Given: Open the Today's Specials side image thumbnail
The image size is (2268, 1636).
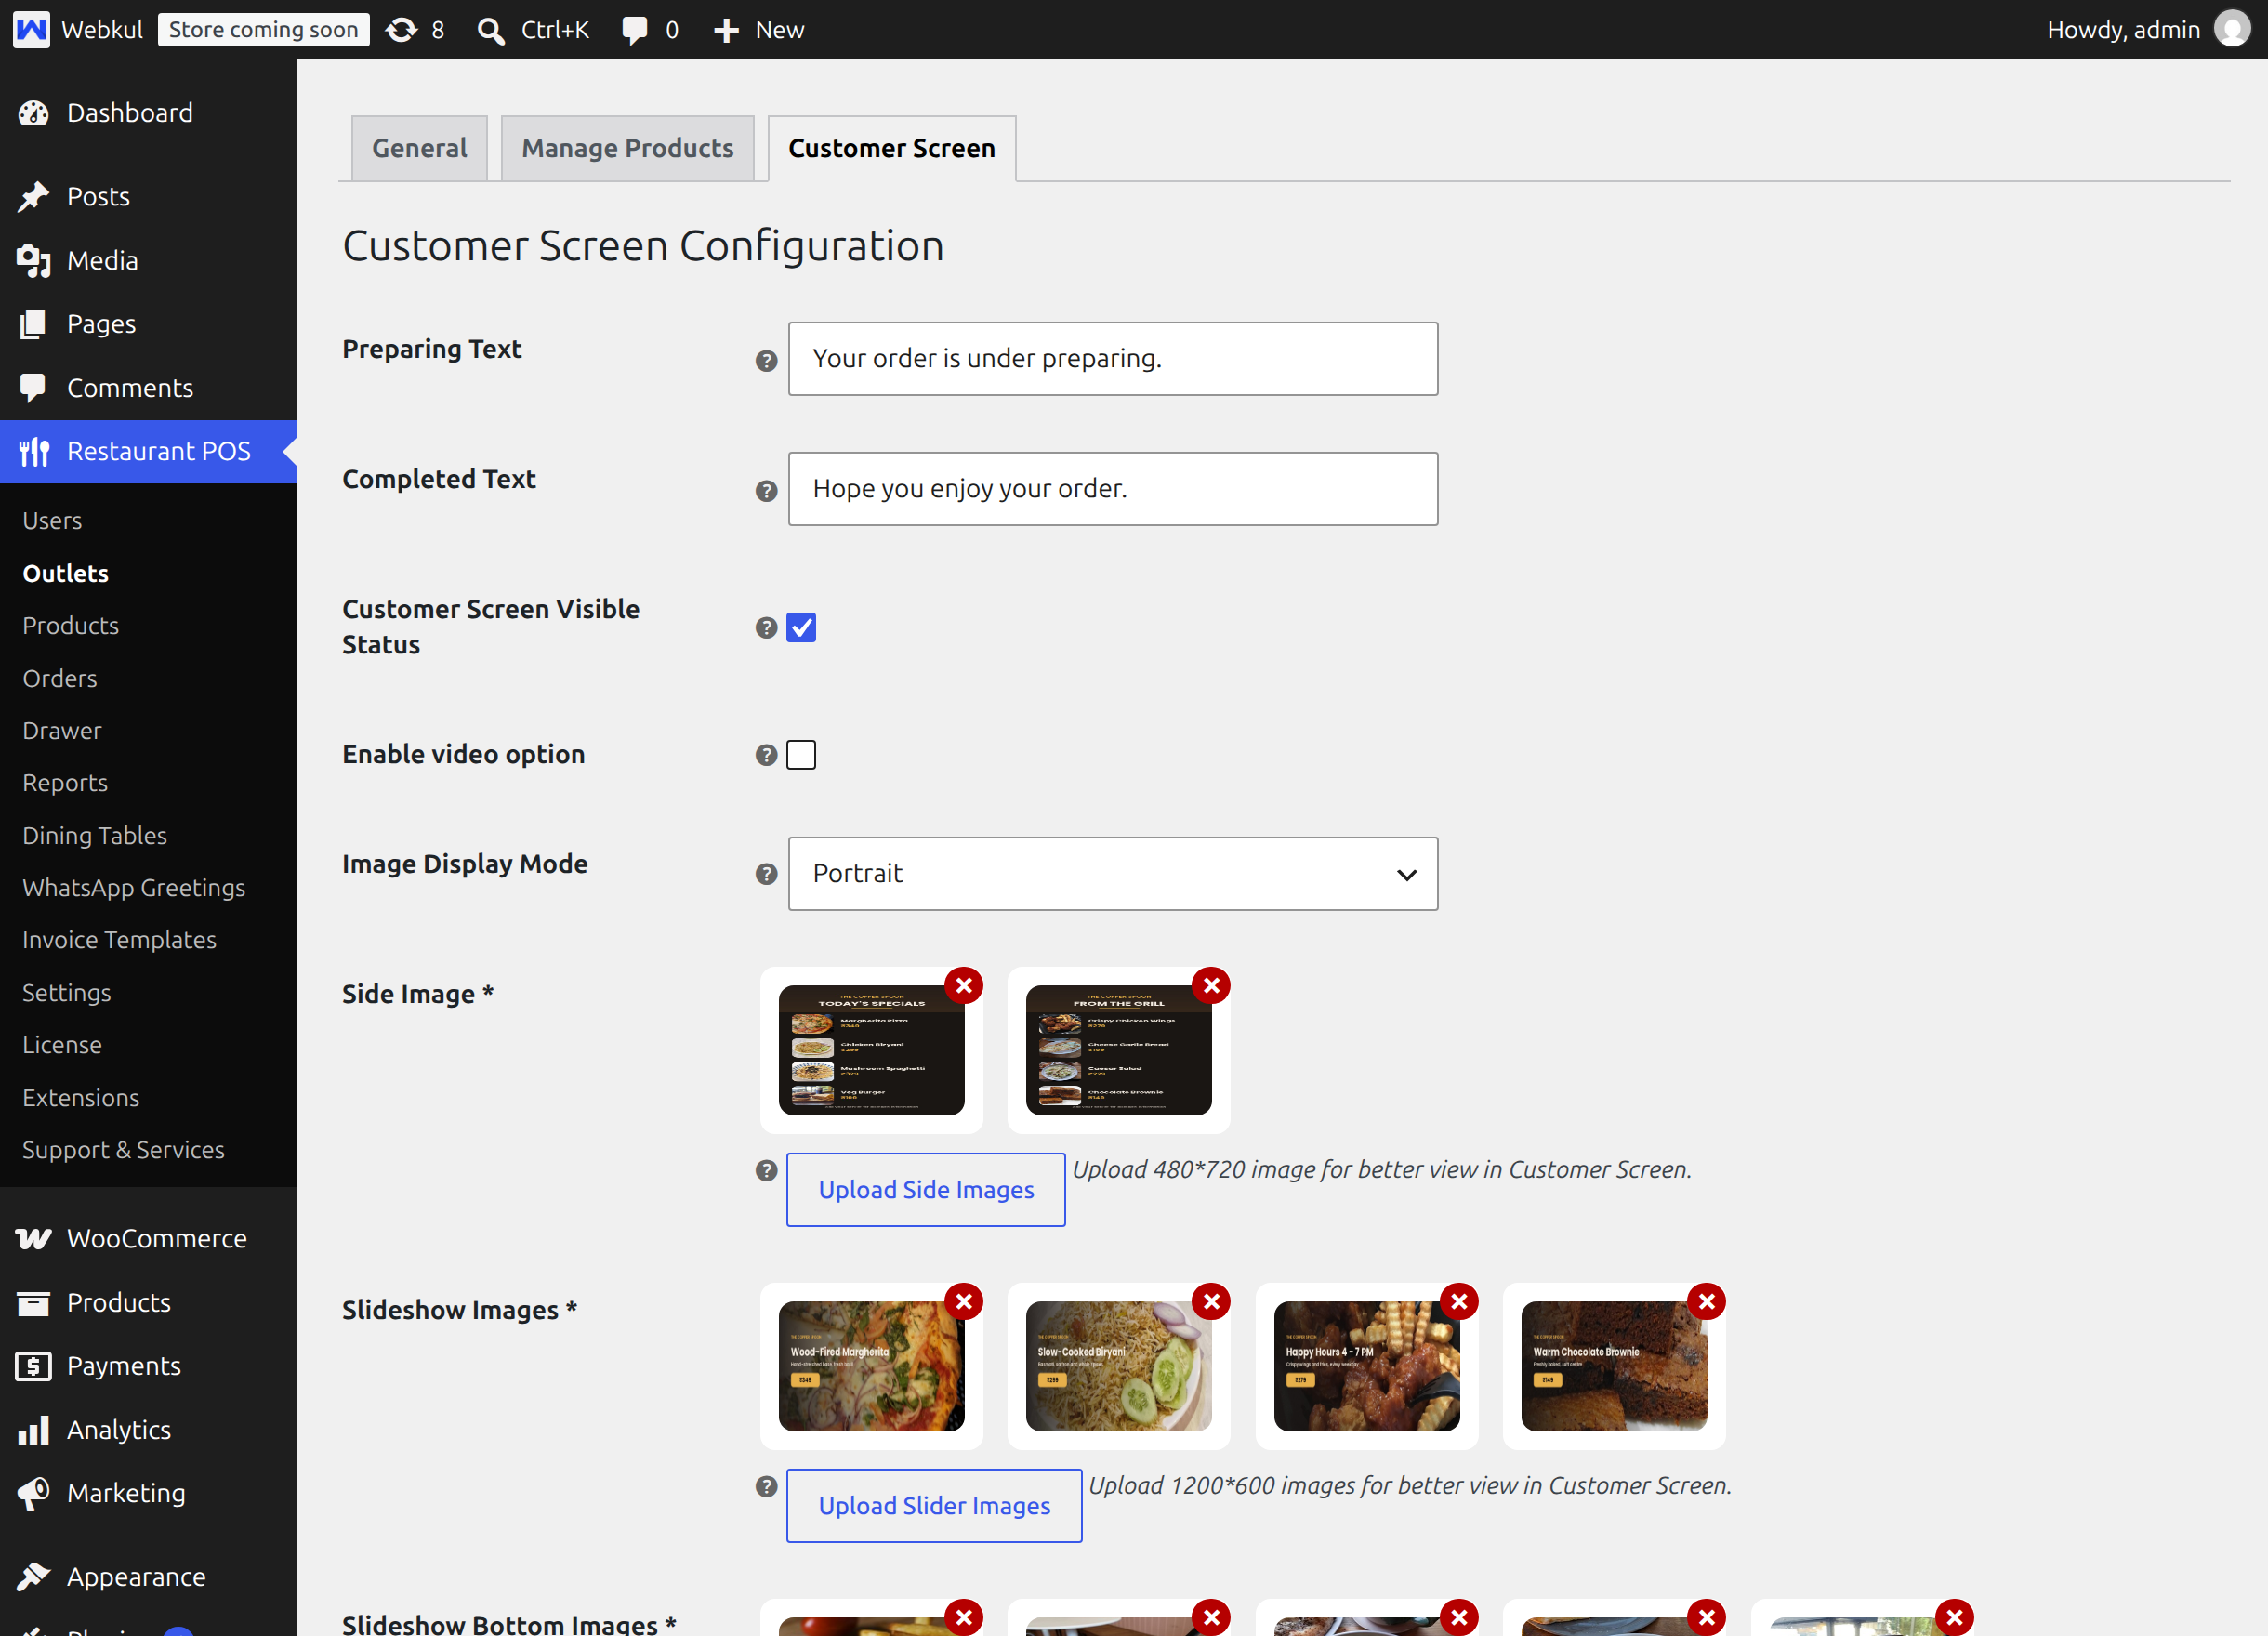Looking at the screenshot, I should (x=871, y=1050).
